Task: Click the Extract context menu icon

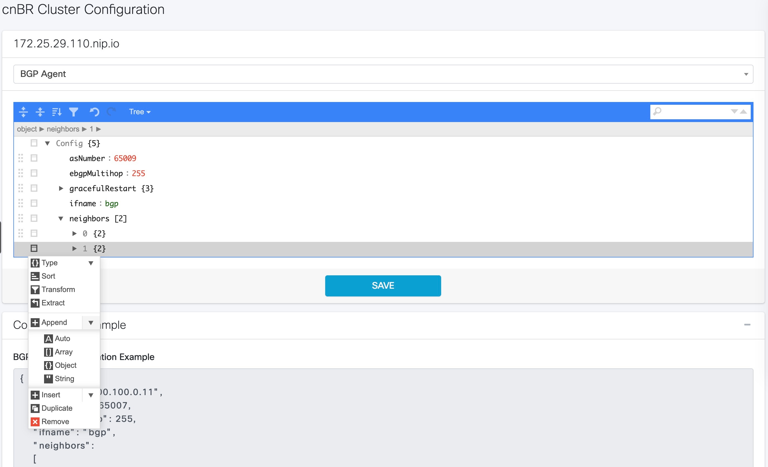Action: 35,303
